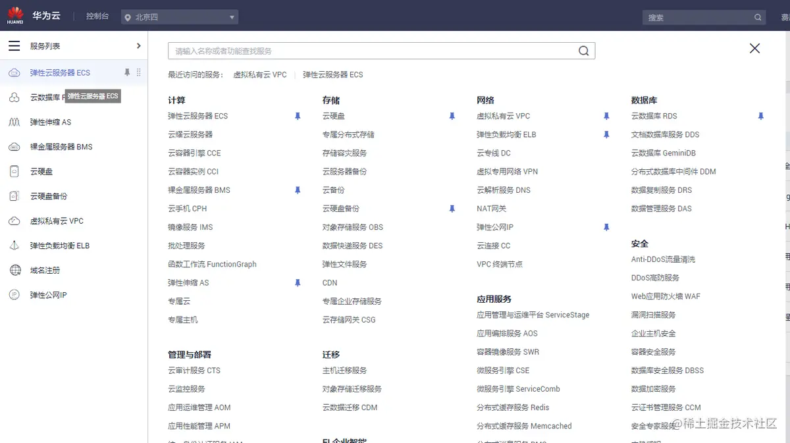Open Web应用防火墙 WAF

(x=666, y=297)
